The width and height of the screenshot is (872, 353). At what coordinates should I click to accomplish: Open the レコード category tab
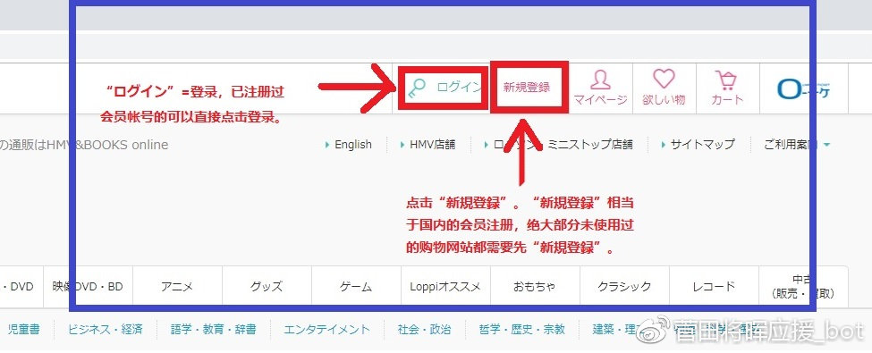tap(714, 287)
